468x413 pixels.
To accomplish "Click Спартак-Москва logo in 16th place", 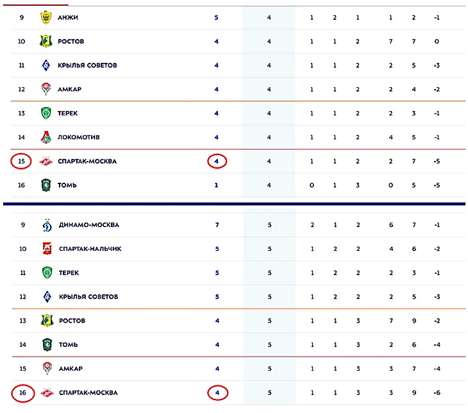I will [x=46, y=392].
